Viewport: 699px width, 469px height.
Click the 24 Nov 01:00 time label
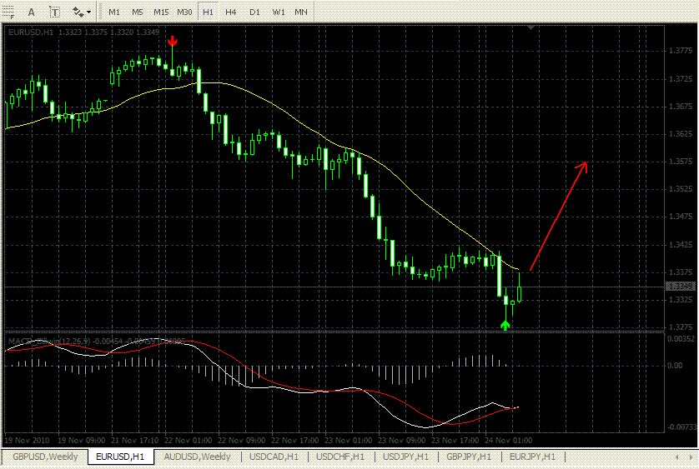point(508,441)
